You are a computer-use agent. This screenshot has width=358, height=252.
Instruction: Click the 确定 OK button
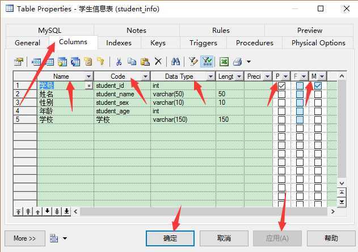tap(170, 238)
